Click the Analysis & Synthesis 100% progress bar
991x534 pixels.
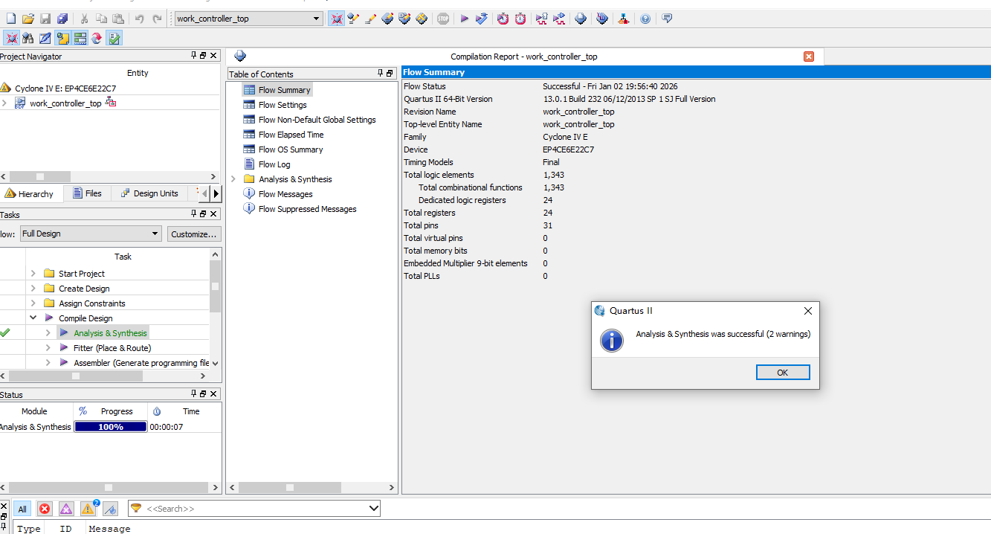pos(111,427)
